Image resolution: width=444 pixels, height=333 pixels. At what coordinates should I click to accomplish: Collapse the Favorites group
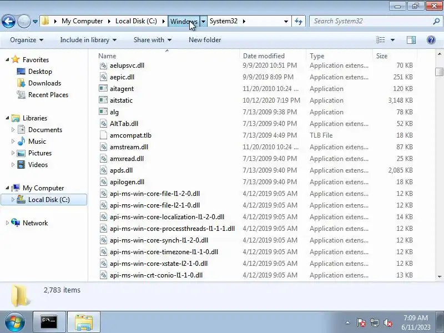7,60
